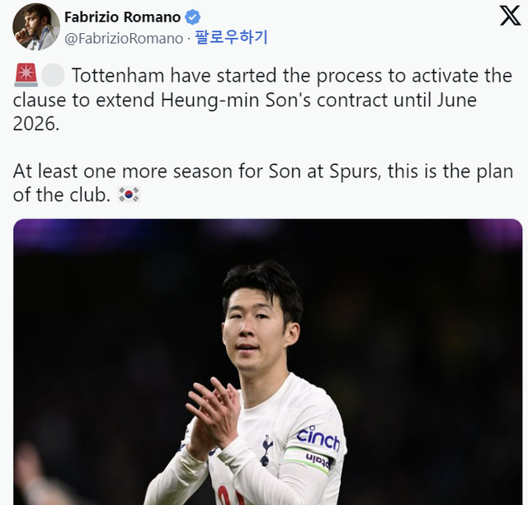Click the X logo
The image size is (528, 505).
click(510, 16)
